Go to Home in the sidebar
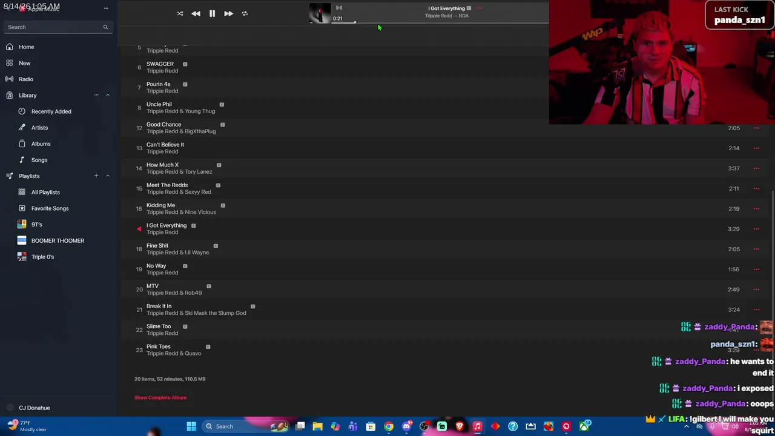 pos(26,47)
